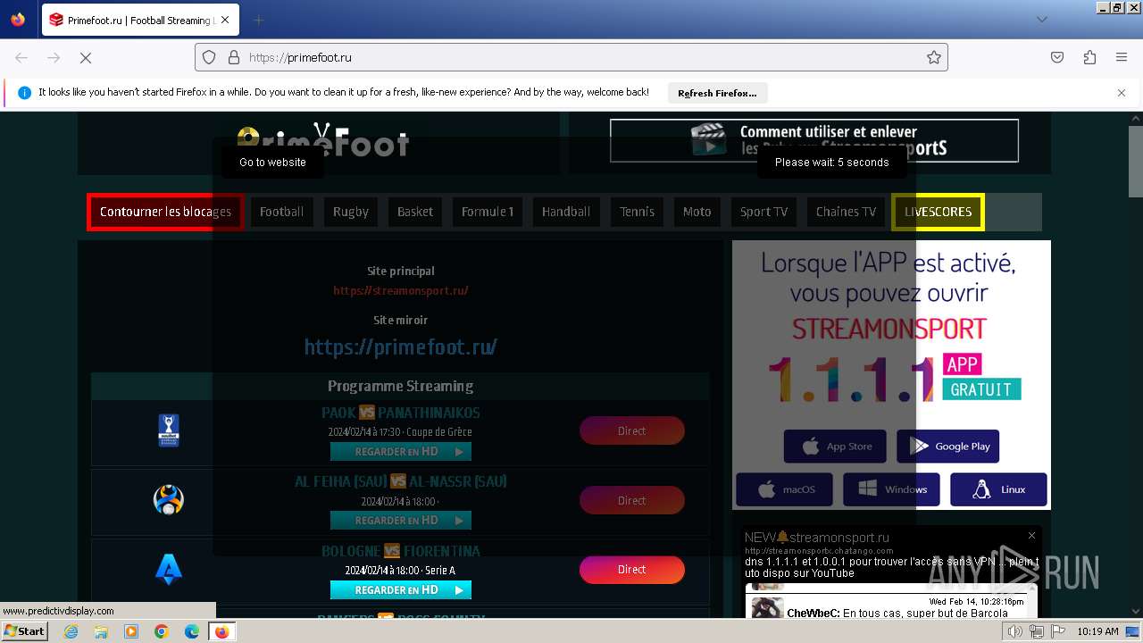The width and height of the screenshot is (1143, 643).
Task: Click the Google Play download button
Action: tap(948, 447)
